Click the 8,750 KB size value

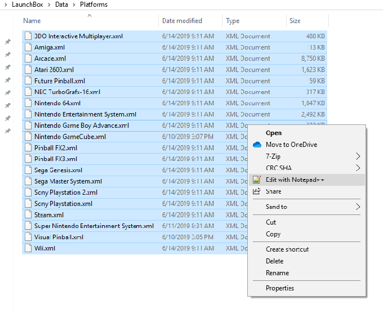pyautogui.click(x=313, y=59)
